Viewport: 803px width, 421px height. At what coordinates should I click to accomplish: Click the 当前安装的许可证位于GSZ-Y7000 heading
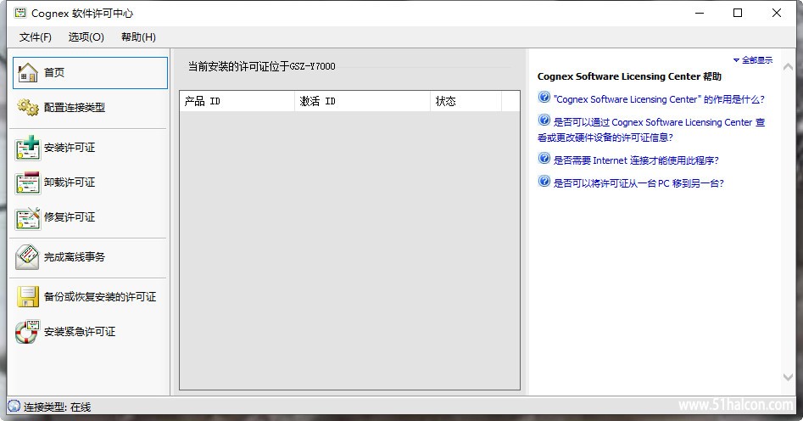262,66
